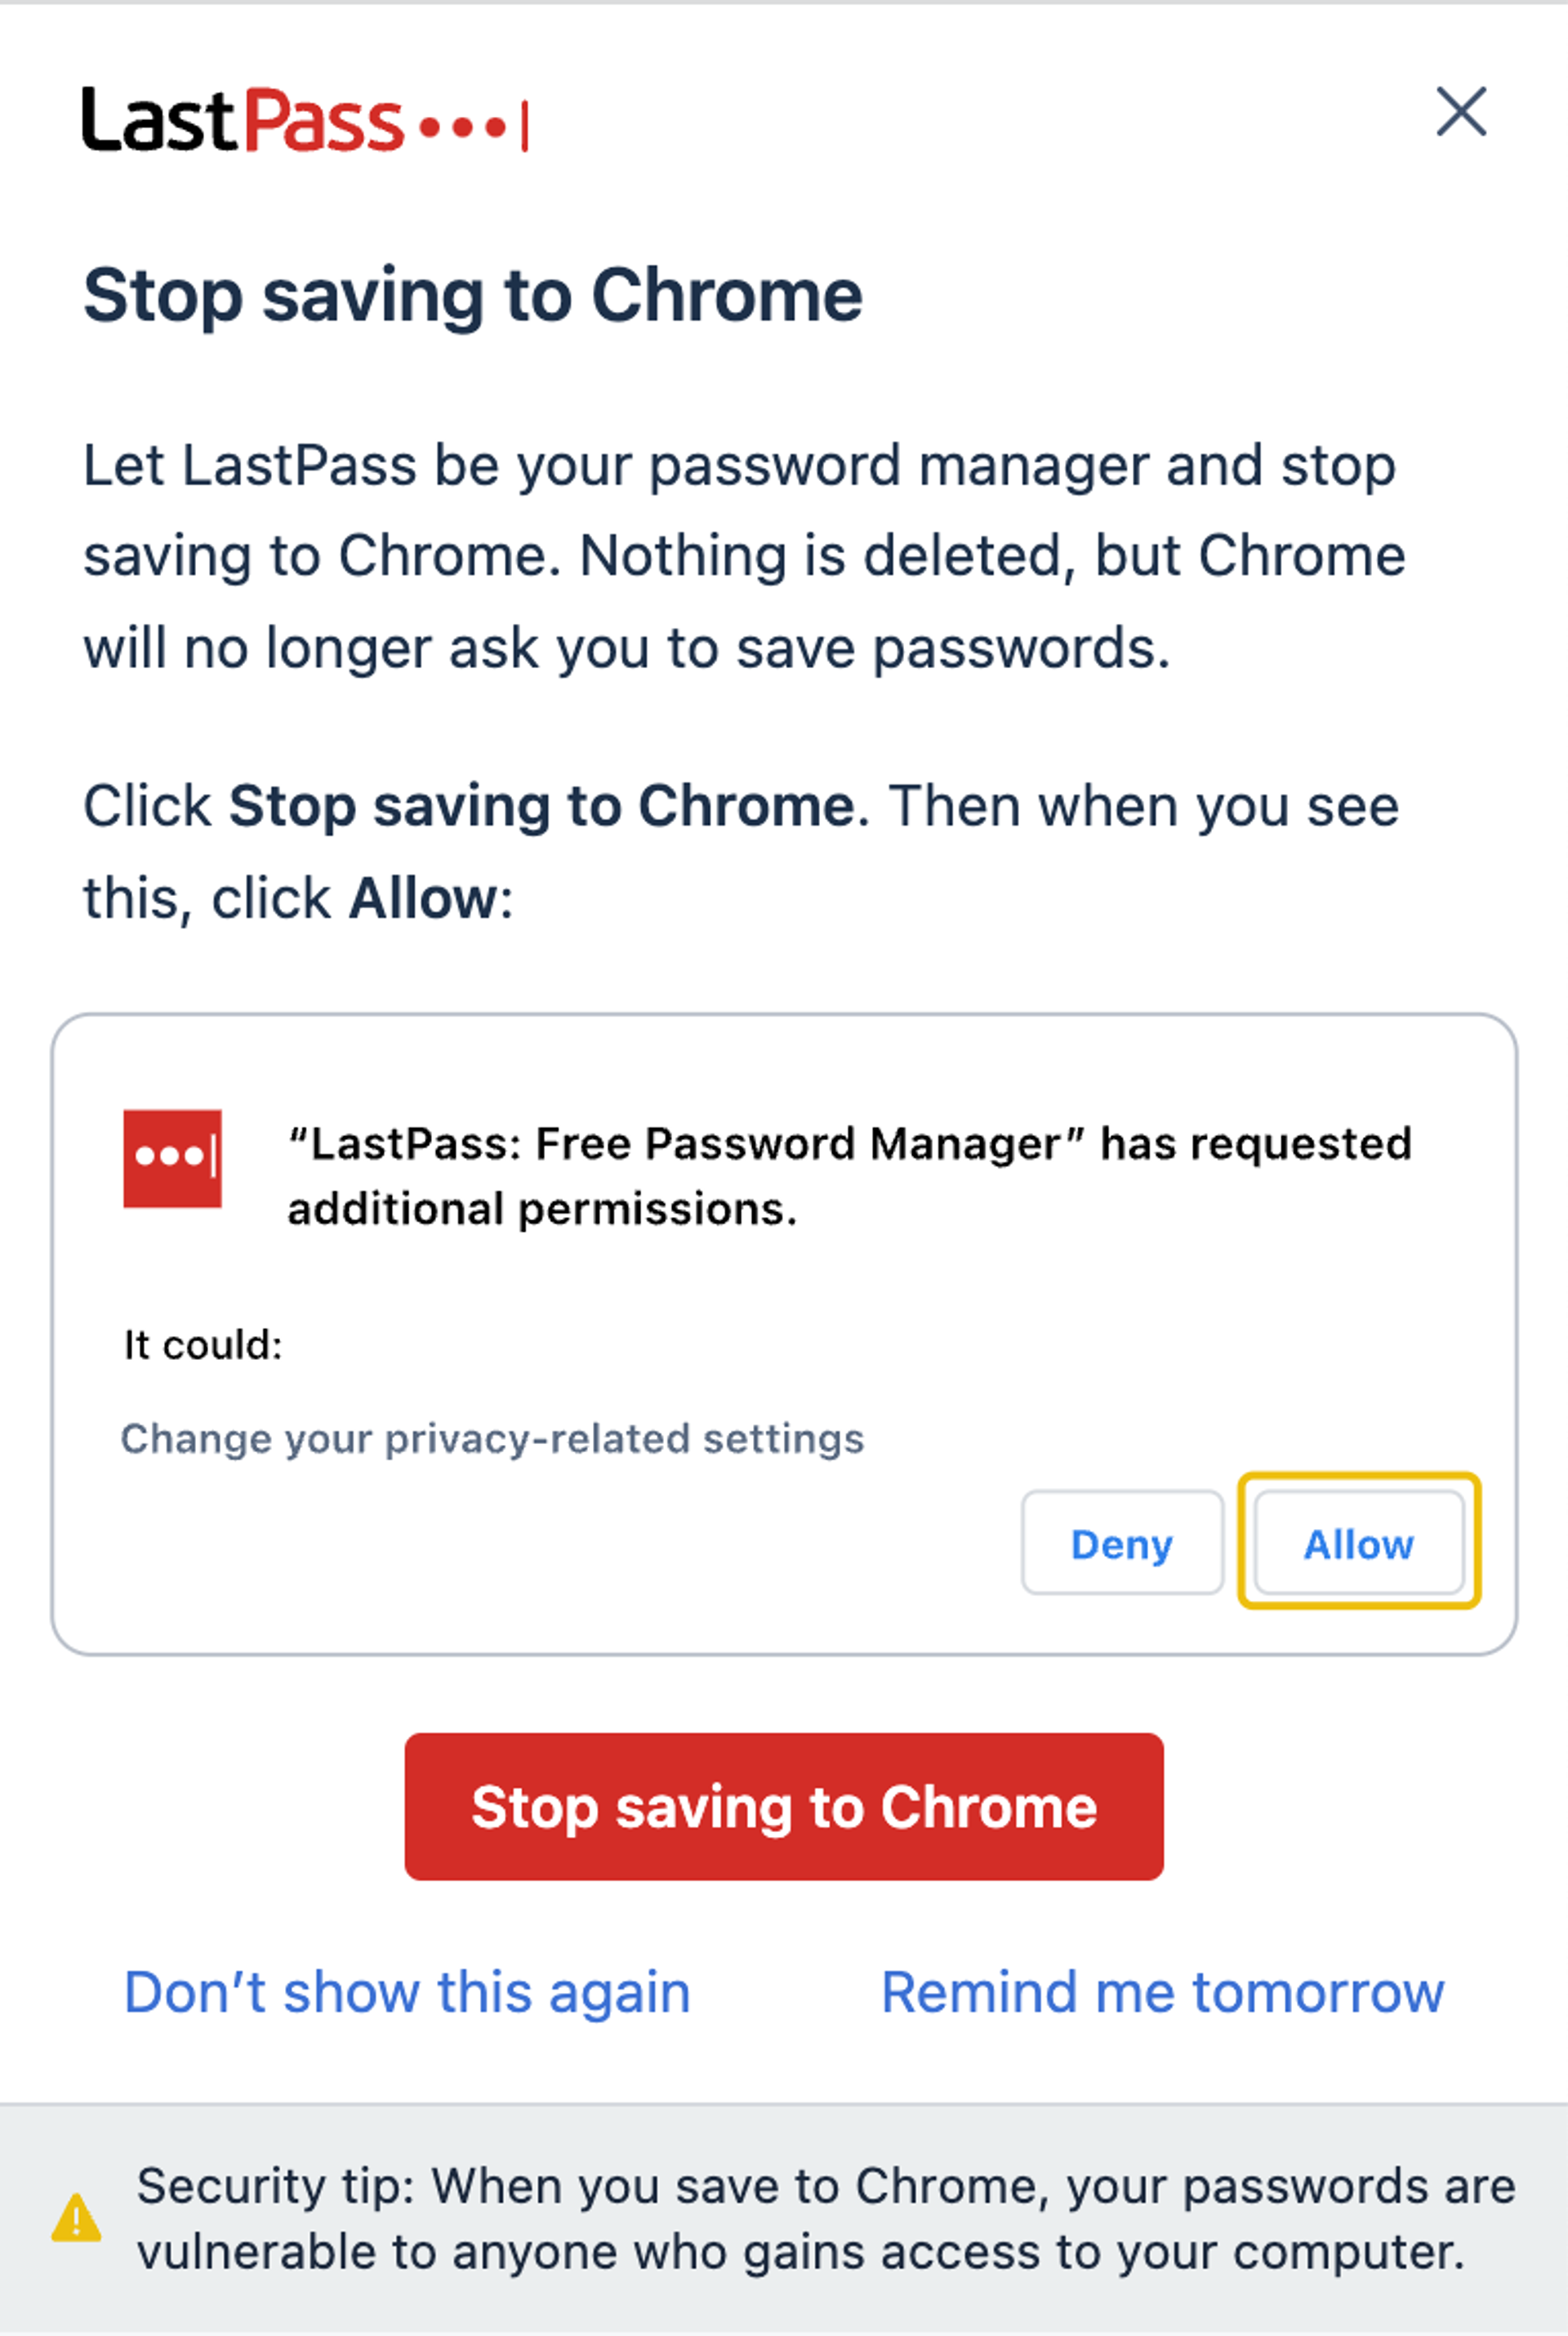Image resolution: width=1568 pixels, height=2336 pixels.
Task: Click the X to dismiss the dialog
Action: coord(1462,113)
